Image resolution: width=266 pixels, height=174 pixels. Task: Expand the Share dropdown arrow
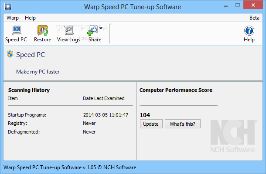tap(101, 28)
